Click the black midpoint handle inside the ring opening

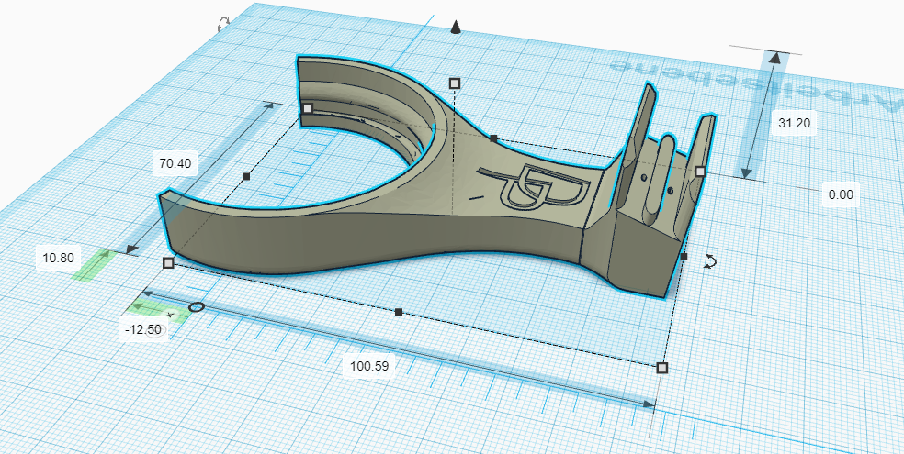tap(246, 176)
